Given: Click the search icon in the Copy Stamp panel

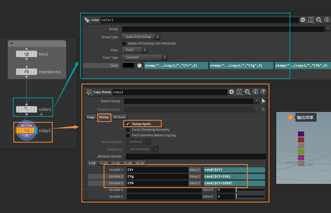Looking at the screenshot, I should tap(247, 92).
